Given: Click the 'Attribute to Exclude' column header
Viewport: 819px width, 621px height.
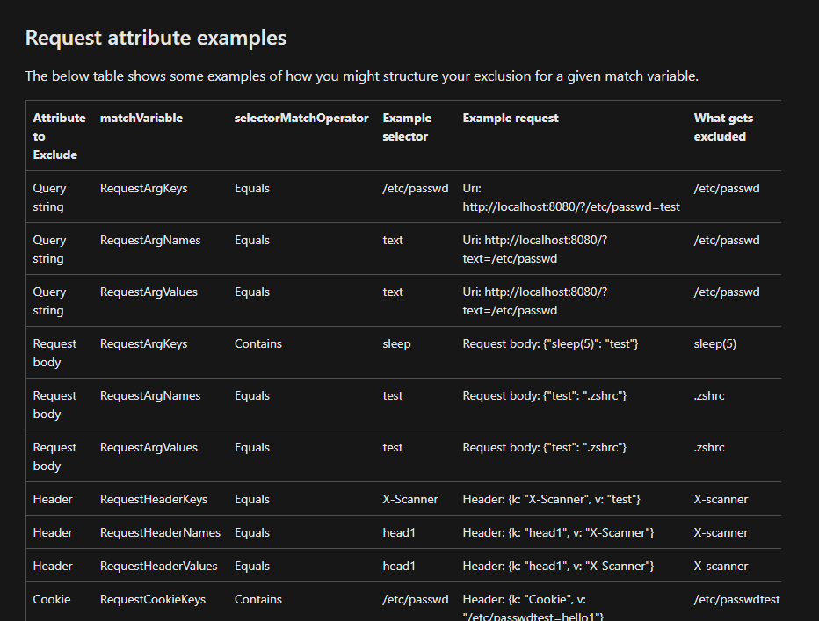Looking at the screenshot, I should [59, 136].
